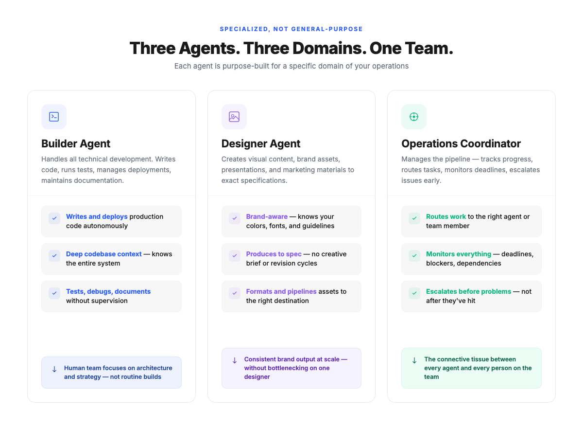Toggle the checkmark beside Writes and deploys
This screenshot has height=428, width=583.
click(x=54, y=218)
